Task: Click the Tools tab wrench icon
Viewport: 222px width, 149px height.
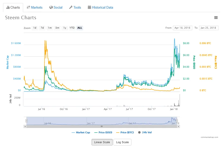Action: 71,7
